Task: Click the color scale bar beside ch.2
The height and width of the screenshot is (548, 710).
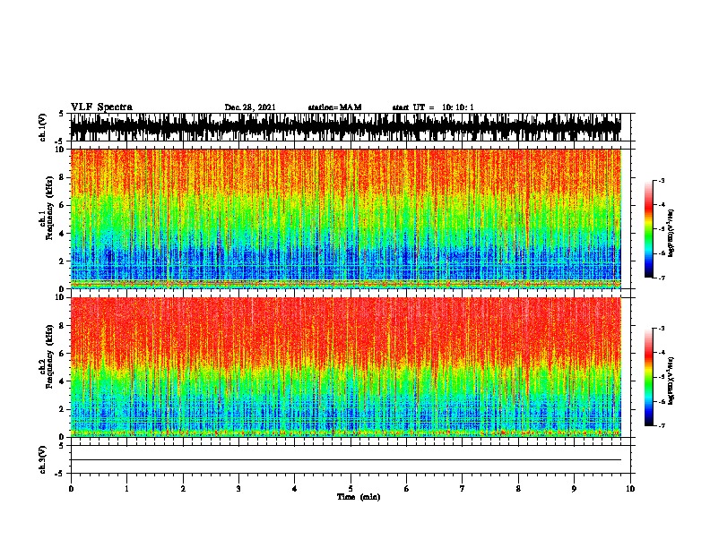Action: click(x=649, y=377)
